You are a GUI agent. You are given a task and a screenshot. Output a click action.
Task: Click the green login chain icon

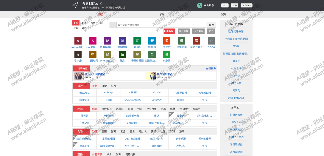click(200, 5)
